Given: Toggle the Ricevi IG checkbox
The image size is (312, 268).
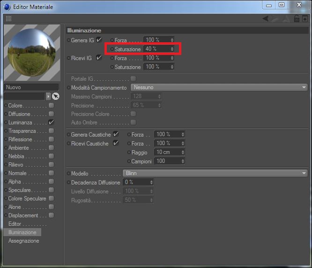Looking at the screenshot, I should click(x=99, y=58).
